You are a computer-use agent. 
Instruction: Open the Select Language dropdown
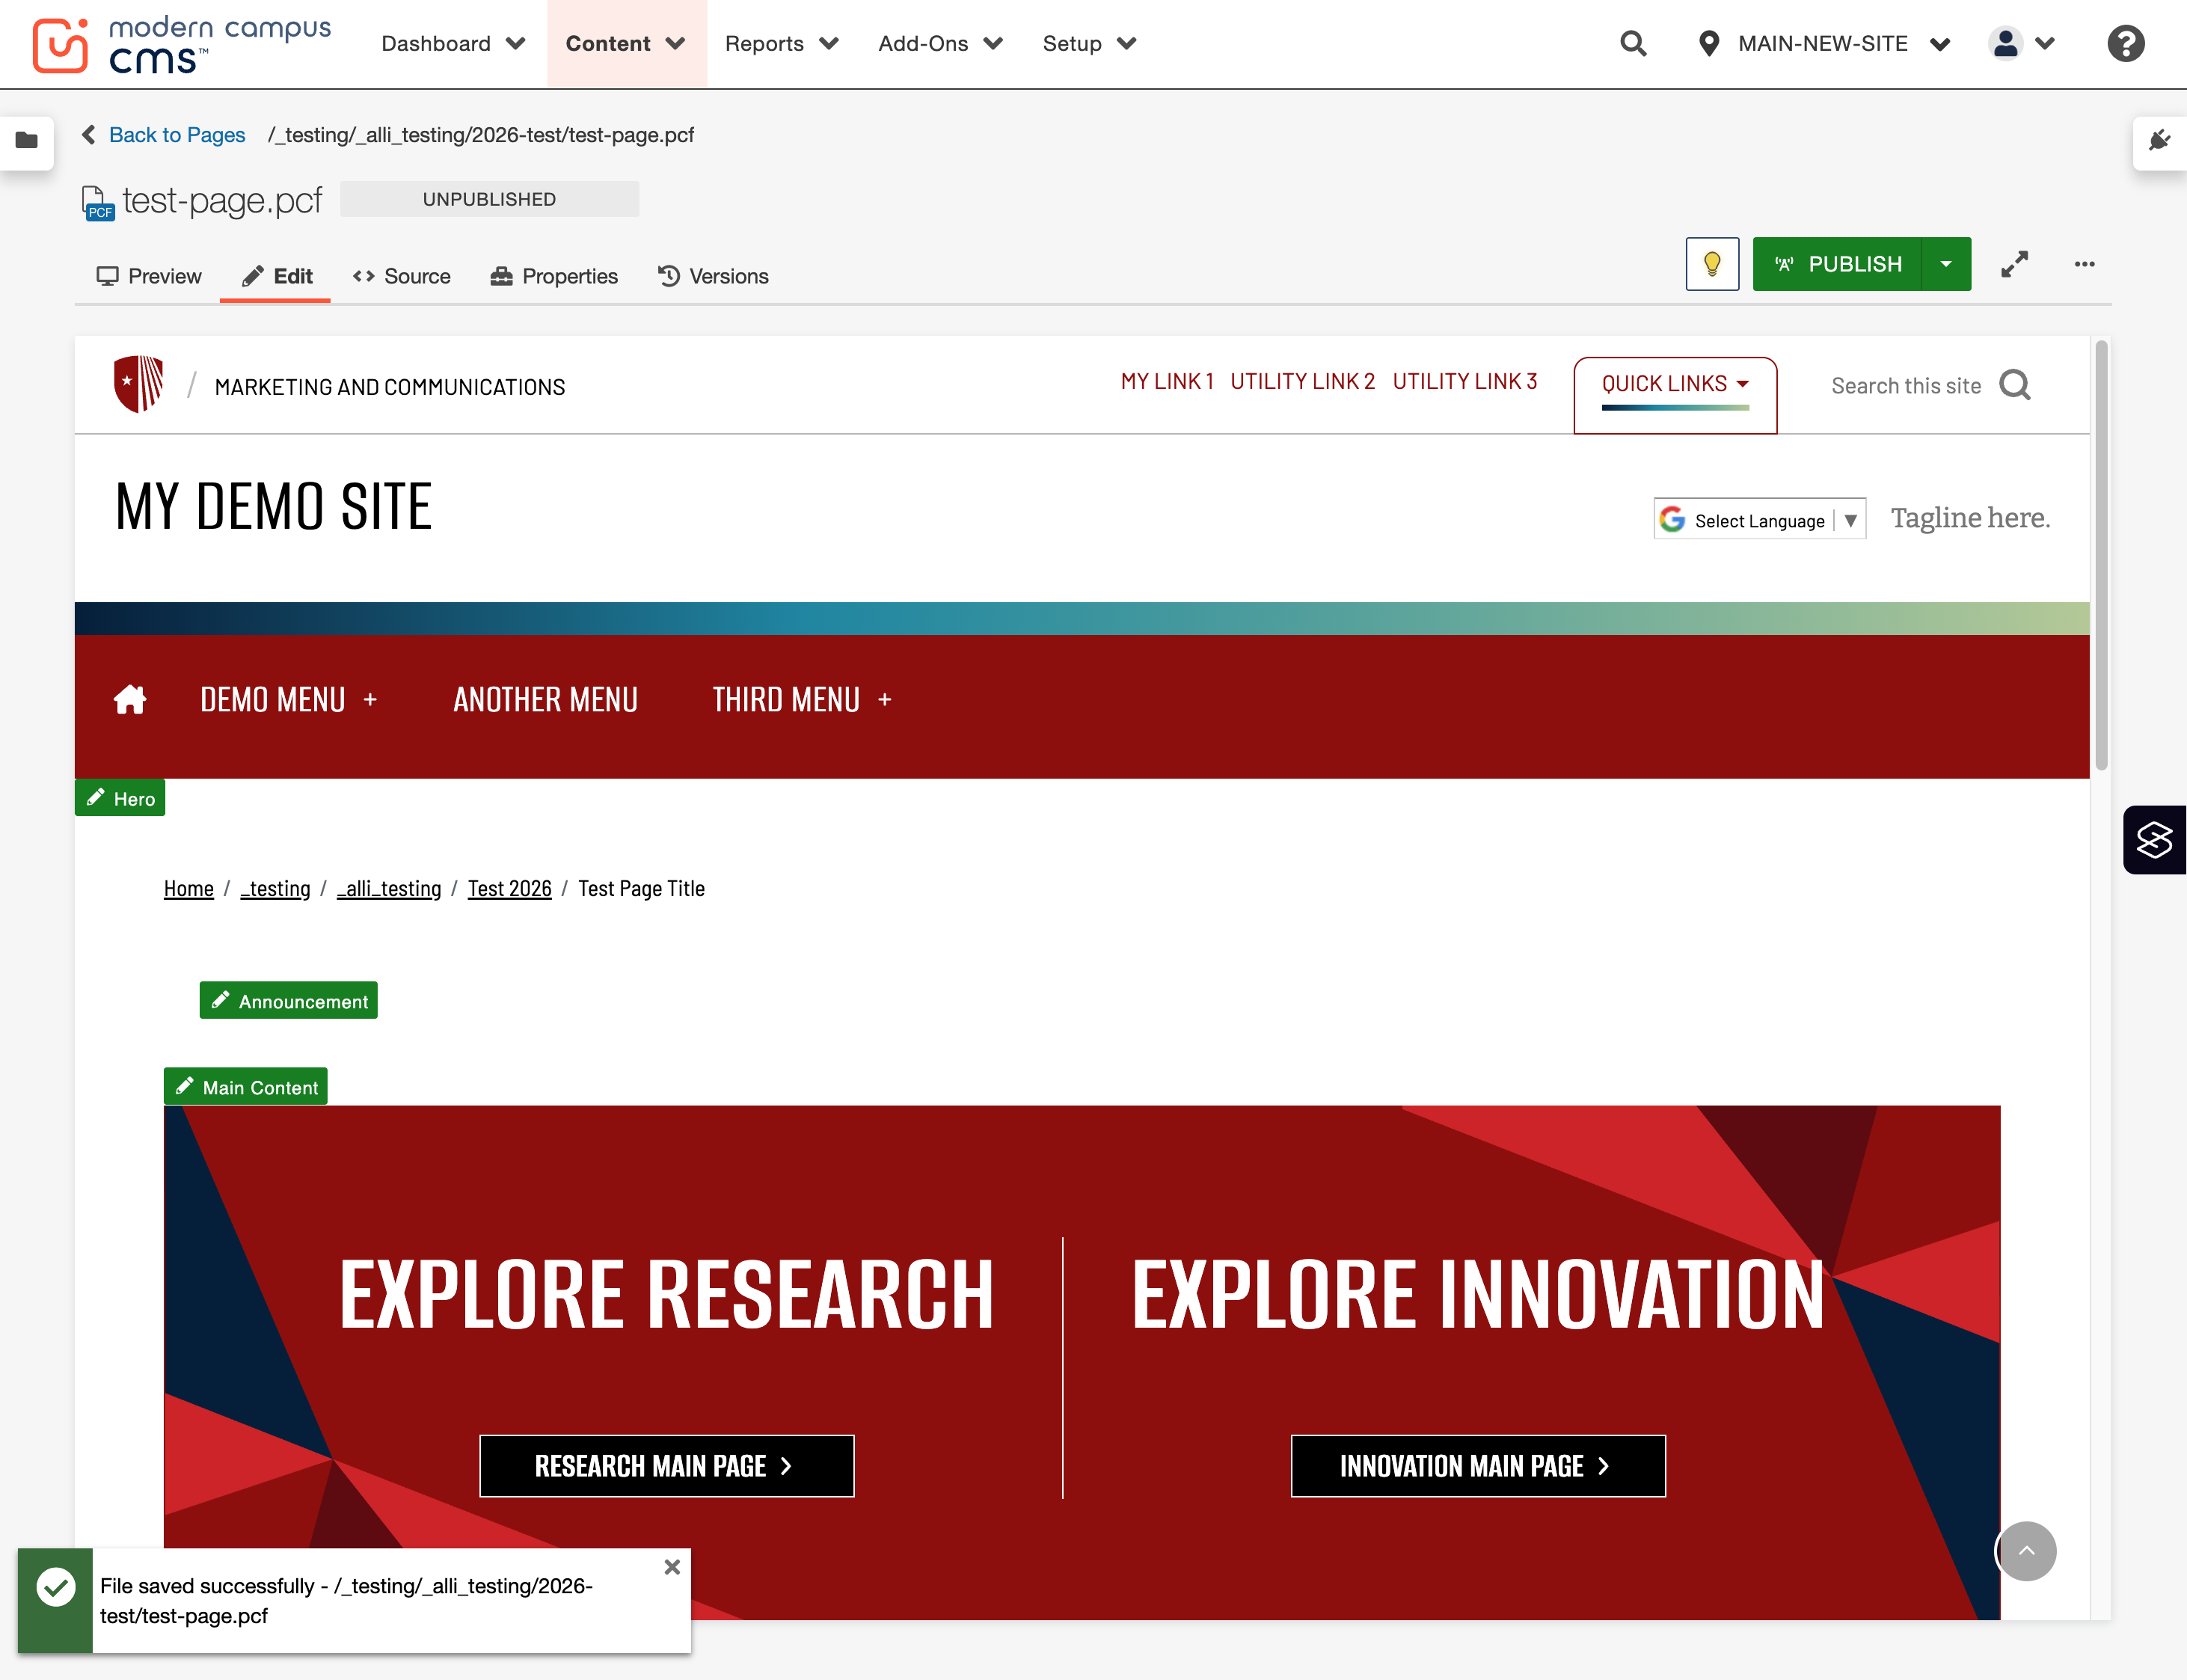1760,520
